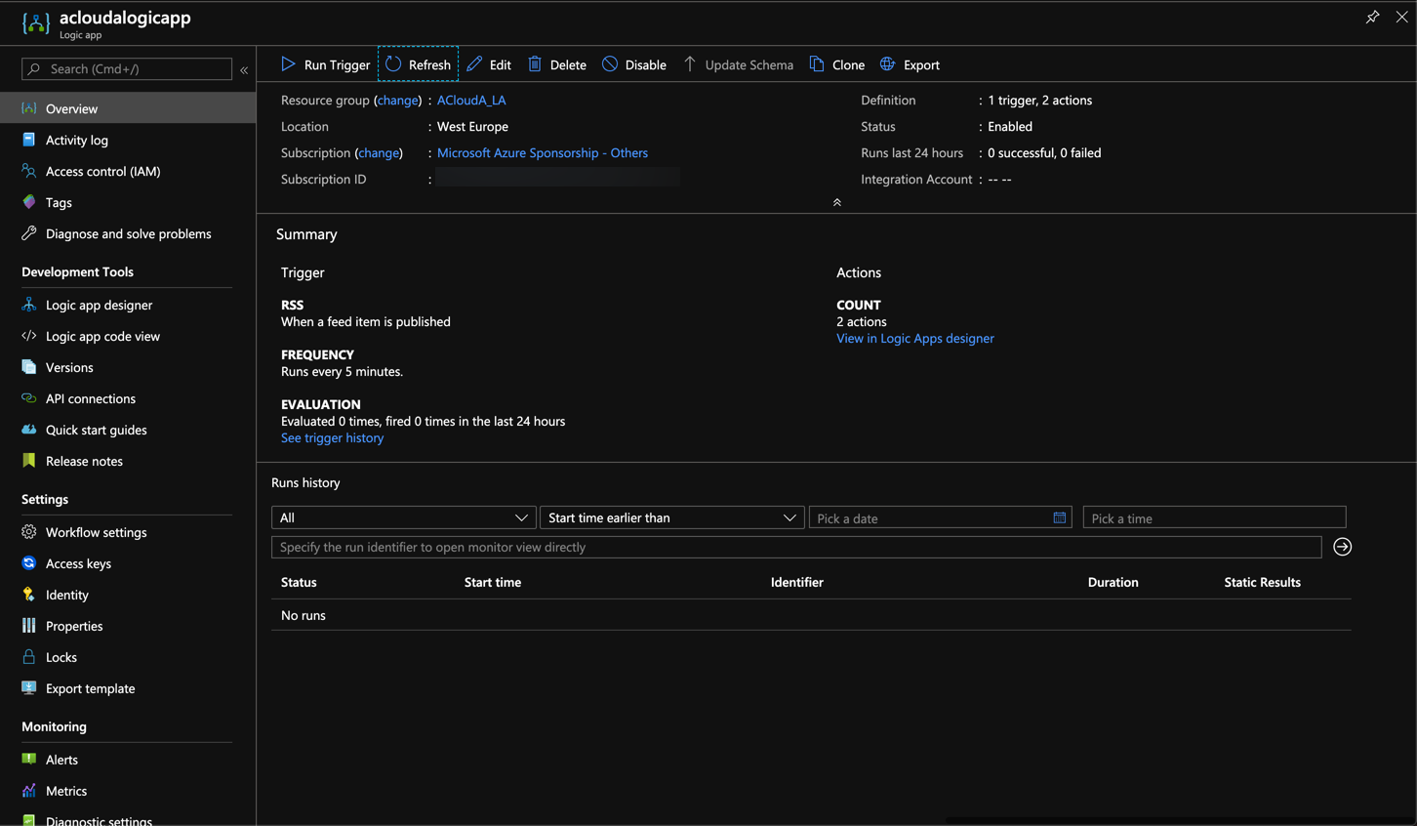Click the run identifier input field

pyautogui.click(x=796, y=547)
